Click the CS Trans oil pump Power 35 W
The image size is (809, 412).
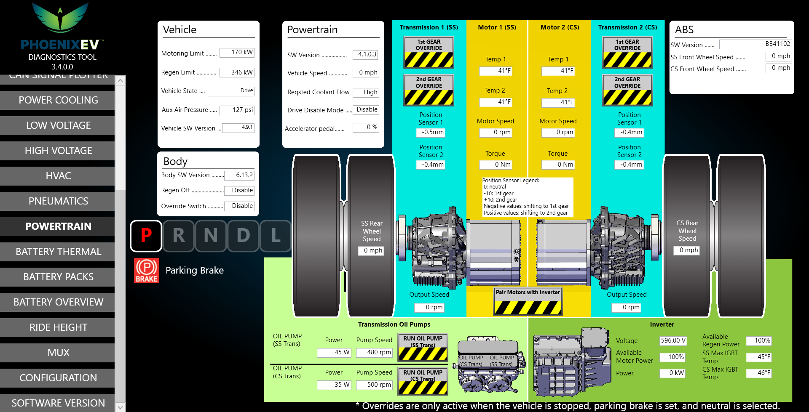334,385
